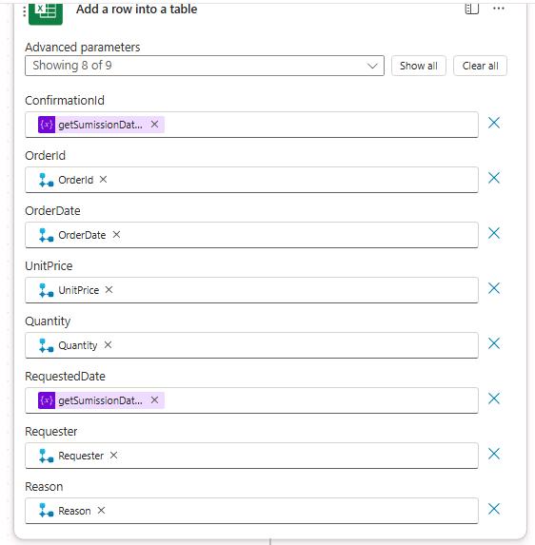Delete the OrderId dynamic content token

tap(103, 180)
